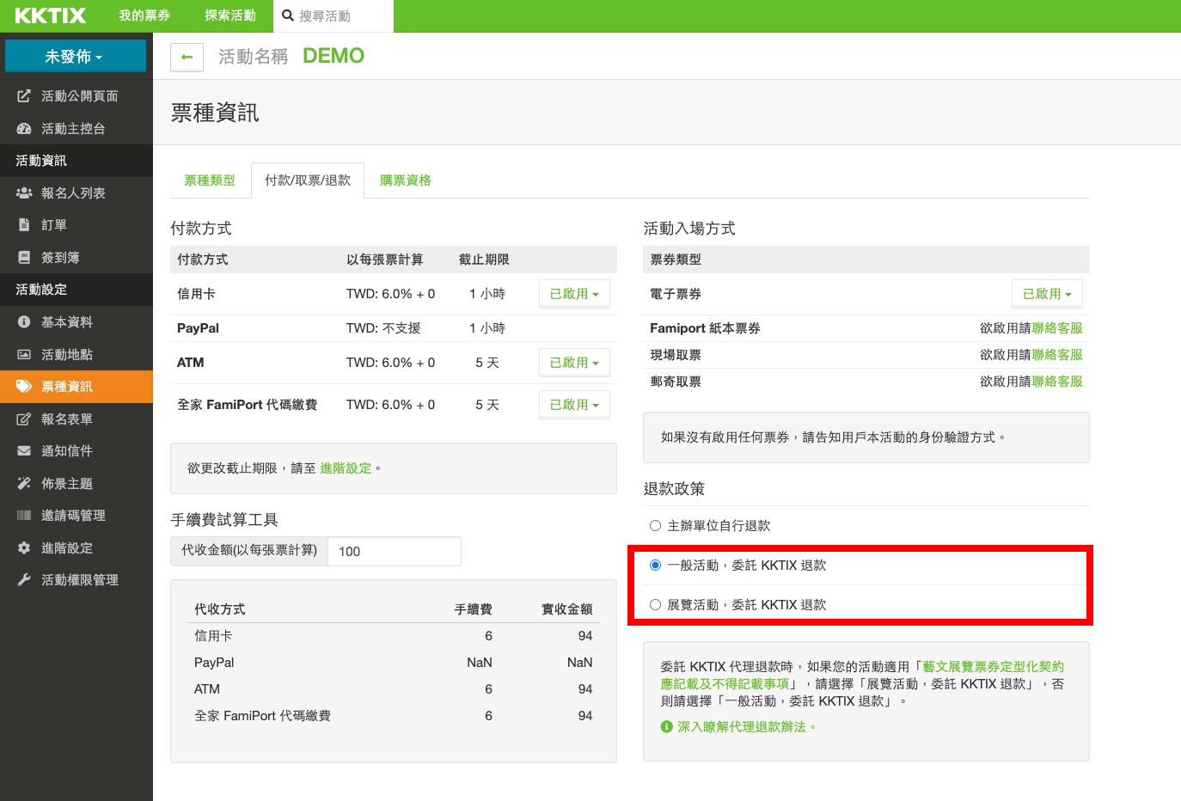The height and width of the screenshot is (801, 1181).
Task: Click the 訂單 document icon
Action: coord(24,225)
